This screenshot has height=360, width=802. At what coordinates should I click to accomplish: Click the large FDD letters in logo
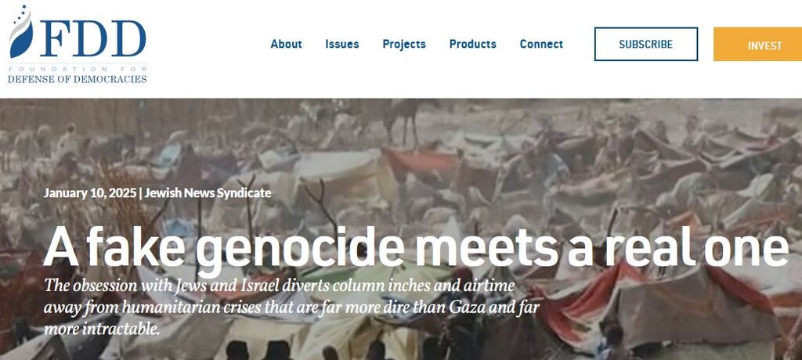[93, 38]
